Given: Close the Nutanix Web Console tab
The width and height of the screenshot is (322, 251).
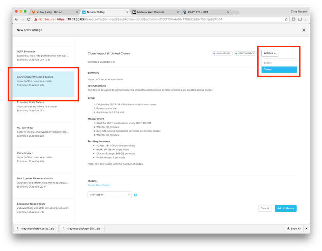Looking at the screenshot, I should pos(178,12).
